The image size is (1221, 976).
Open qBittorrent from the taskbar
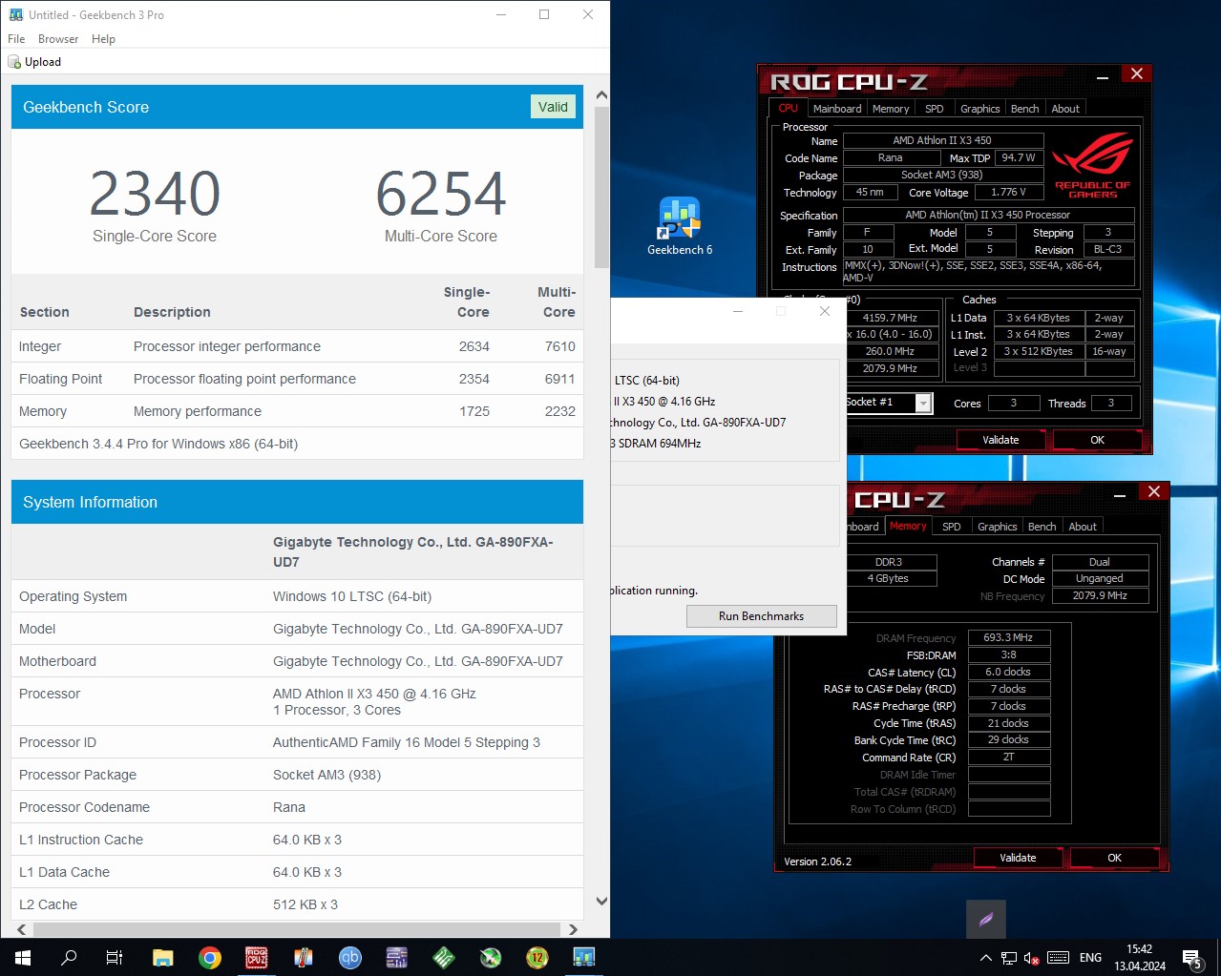click(x=350, y=957)
